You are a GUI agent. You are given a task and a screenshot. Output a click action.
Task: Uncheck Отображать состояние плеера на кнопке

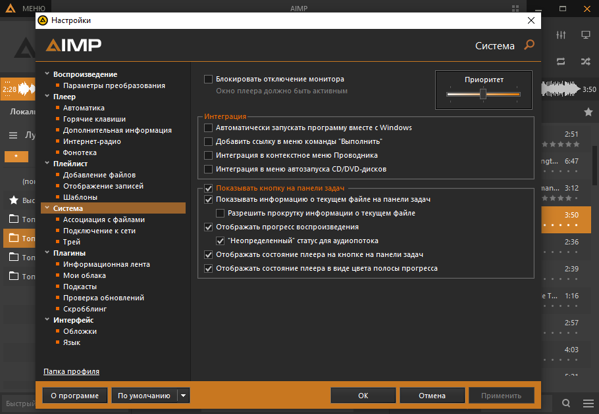tap(208, 255)
